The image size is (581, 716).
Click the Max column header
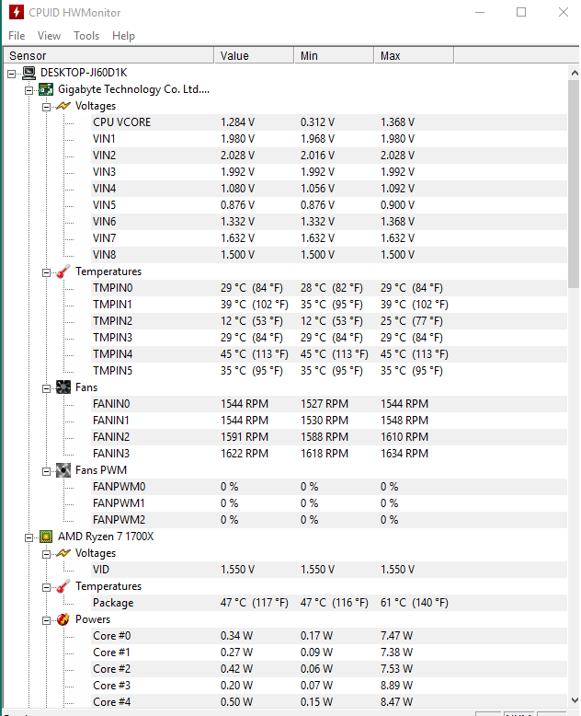click(414, 56)
